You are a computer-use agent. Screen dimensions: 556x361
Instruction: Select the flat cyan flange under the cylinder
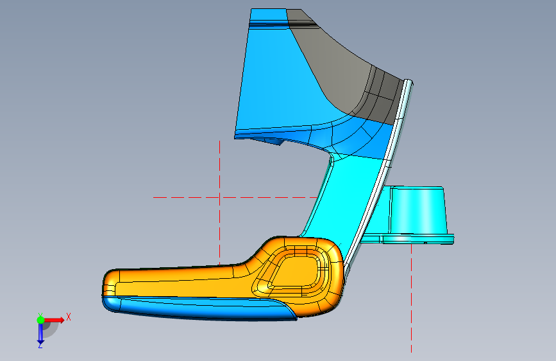tap(408, 238)
